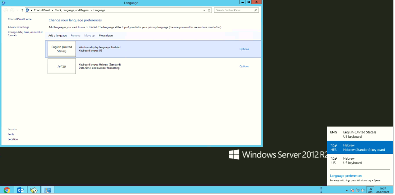This screenshot has width=395, height=195.
Task: Click the address bar location icon
Action: point(28,10)
